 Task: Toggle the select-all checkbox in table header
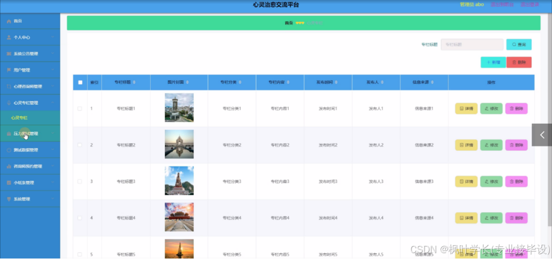(80, 82)
